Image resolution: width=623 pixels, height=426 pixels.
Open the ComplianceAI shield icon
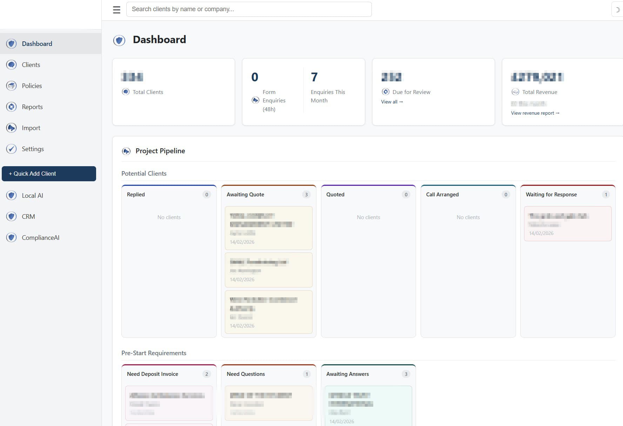tap(12, 237)
